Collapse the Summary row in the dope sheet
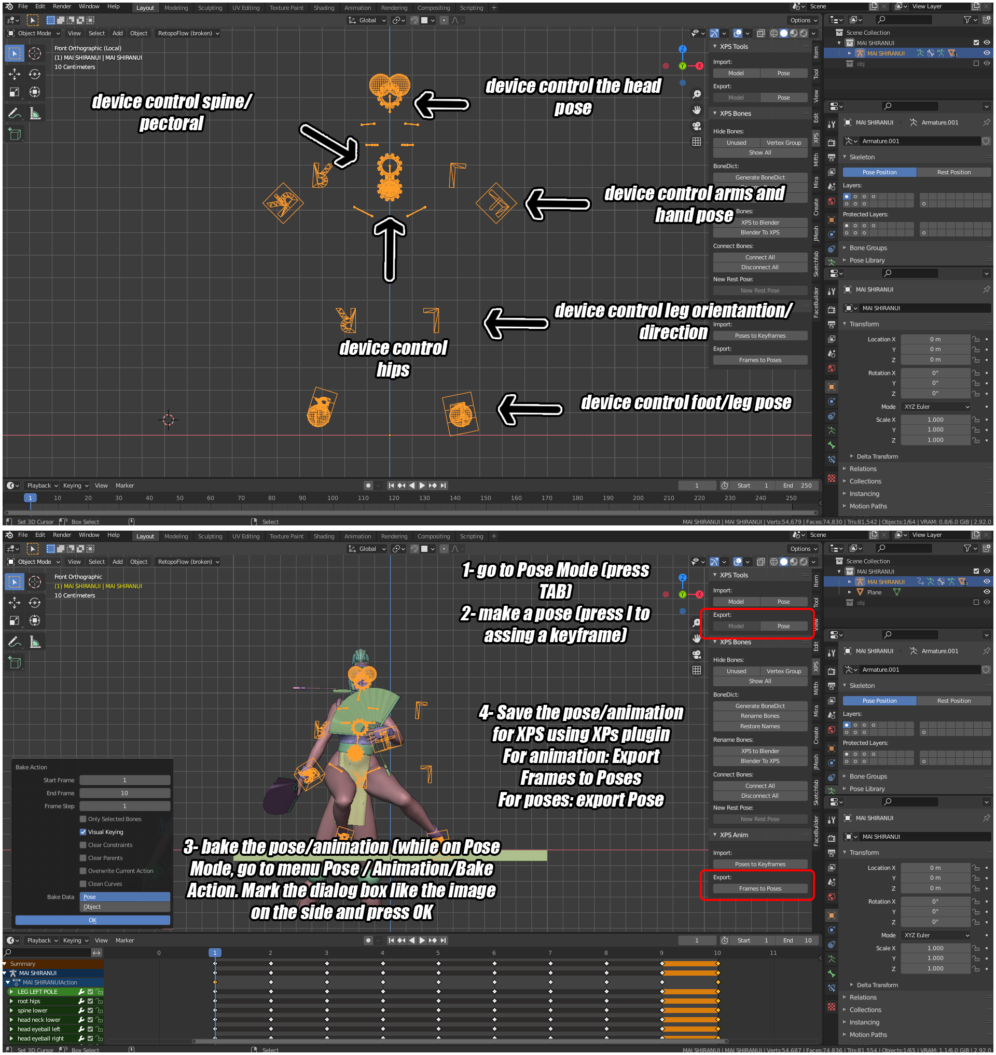Image resolution: width=996 pixels, height=1055 pixels. [5, 963]
